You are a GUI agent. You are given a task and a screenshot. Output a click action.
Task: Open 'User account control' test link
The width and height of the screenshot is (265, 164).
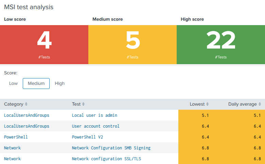pyautogui.click(x=96, y=126)
